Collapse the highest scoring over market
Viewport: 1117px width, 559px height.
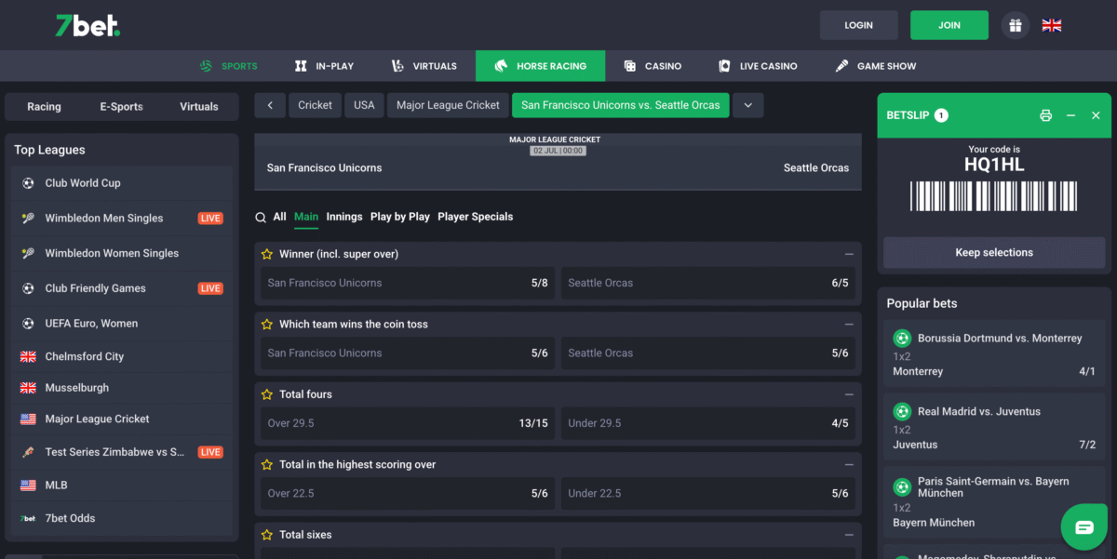tap(849, 464)
